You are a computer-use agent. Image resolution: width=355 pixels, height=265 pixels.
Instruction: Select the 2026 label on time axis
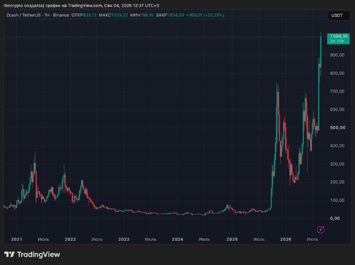286,239
